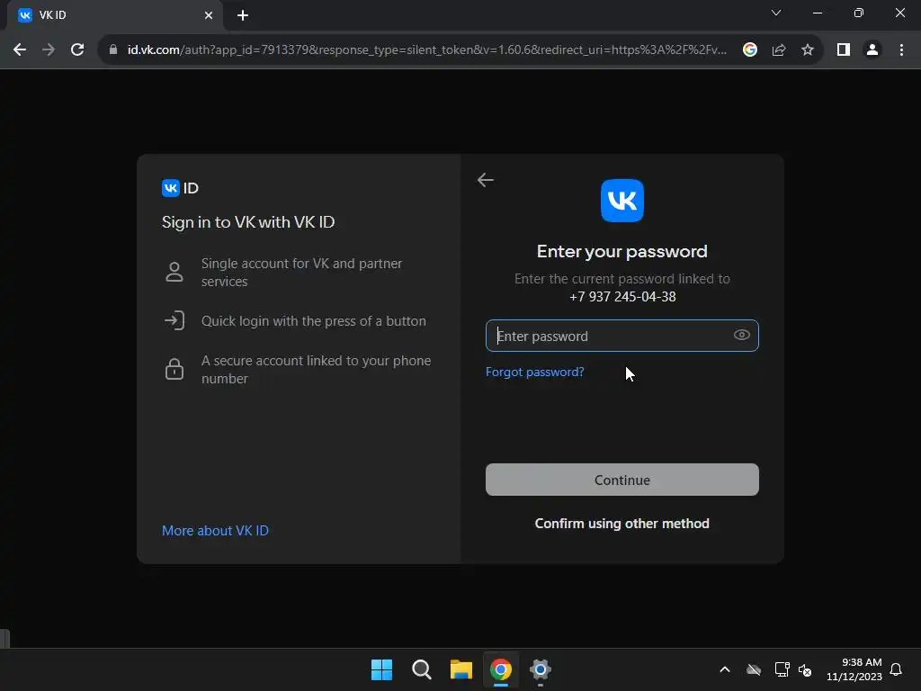921x691 pixels.
Task: Toggle password visibility eye icon
Action: click(741, 335)
